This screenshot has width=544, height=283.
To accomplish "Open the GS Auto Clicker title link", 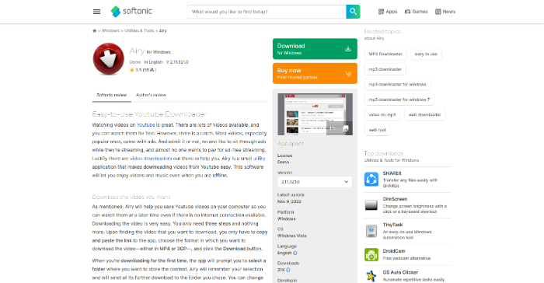I will click(x=400, y=273).
